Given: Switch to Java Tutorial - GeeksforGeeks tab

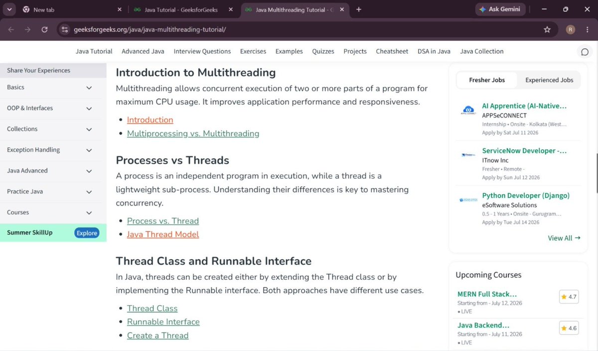Looking at the screenshot, I should point(182,9).
